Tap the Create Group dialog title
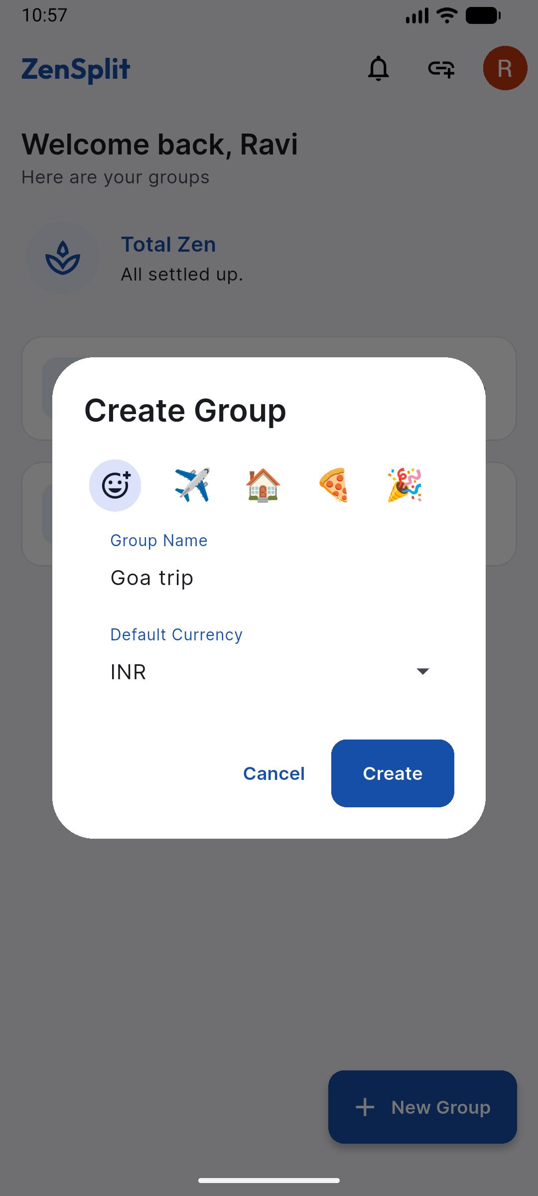The image size is (538, 1196). (x=185, y=411)
